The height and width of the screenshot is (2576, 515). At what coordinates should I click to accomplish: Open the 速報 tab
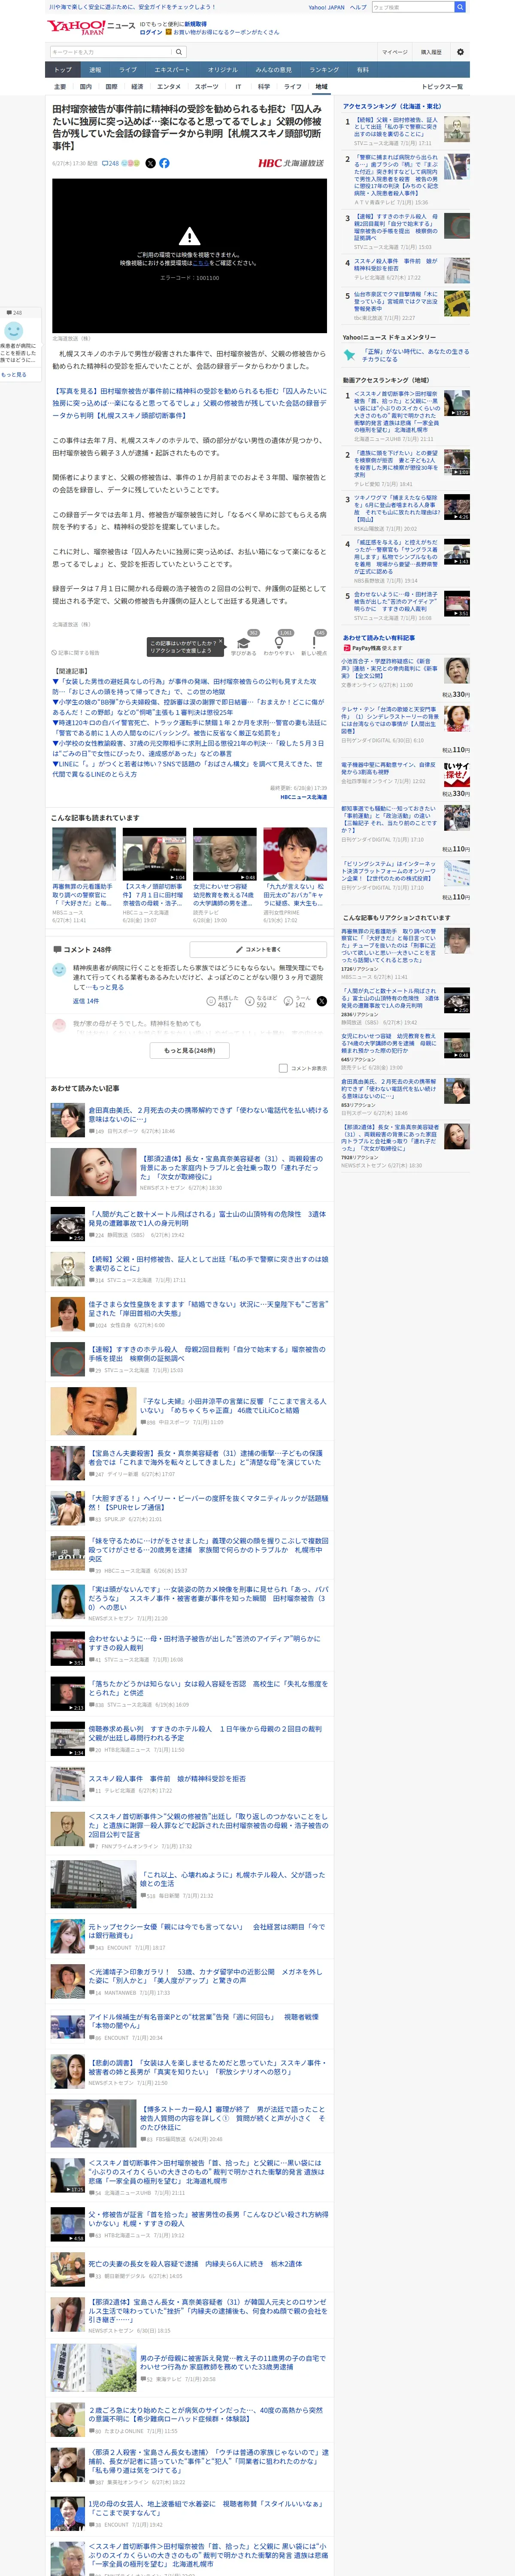pos(95,70)
